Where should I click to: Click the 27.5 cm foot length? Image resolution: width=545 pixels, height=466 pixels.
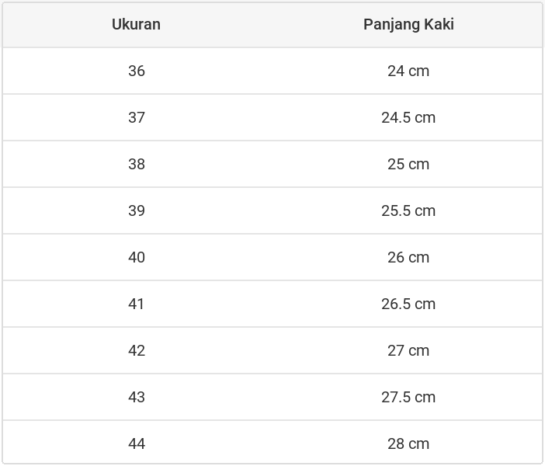[408, 397]
